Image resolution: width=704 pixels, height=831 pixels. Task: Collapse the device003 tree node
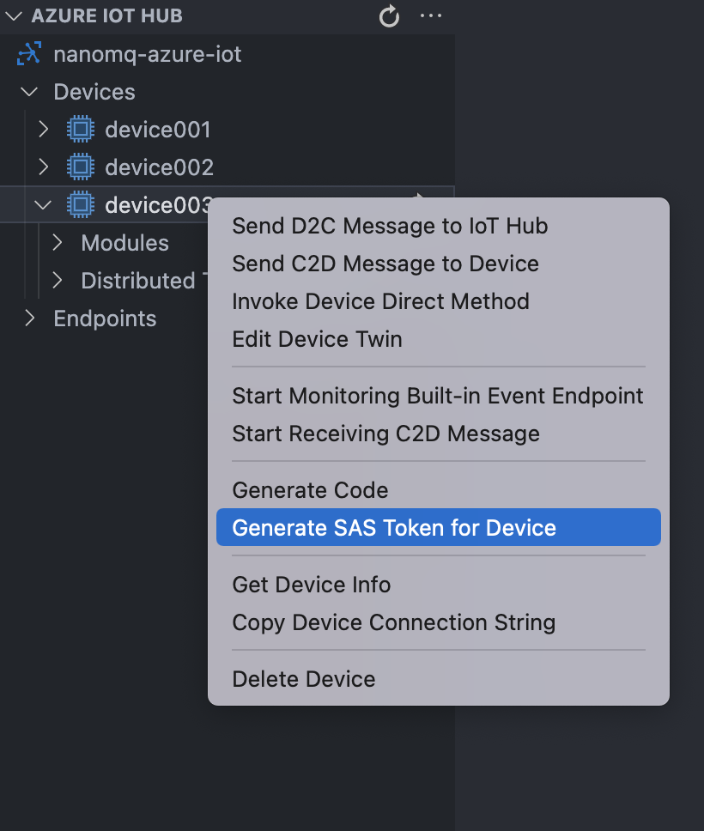[44, 205]
